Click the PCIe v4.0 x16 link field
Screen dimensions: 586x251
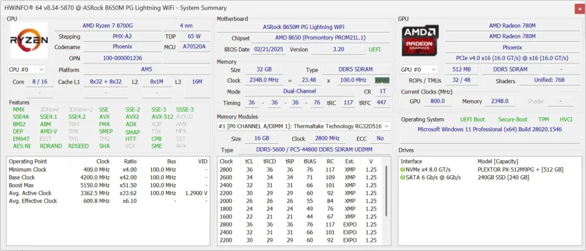pyautogui.click(x=512, y=58)
